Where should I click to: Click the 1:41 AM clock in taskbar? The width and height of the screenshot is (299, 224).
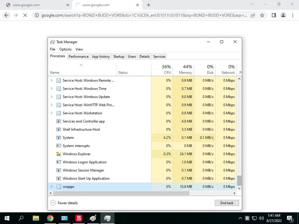click(274, 216)
